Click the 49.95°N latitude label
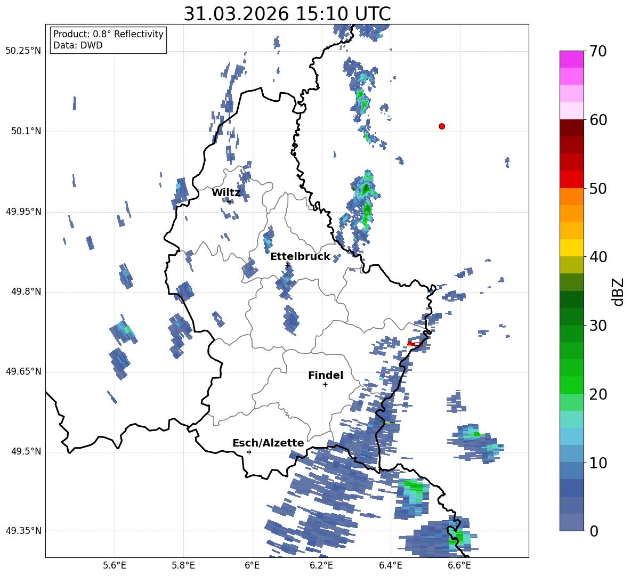 (x=23, y=212)
